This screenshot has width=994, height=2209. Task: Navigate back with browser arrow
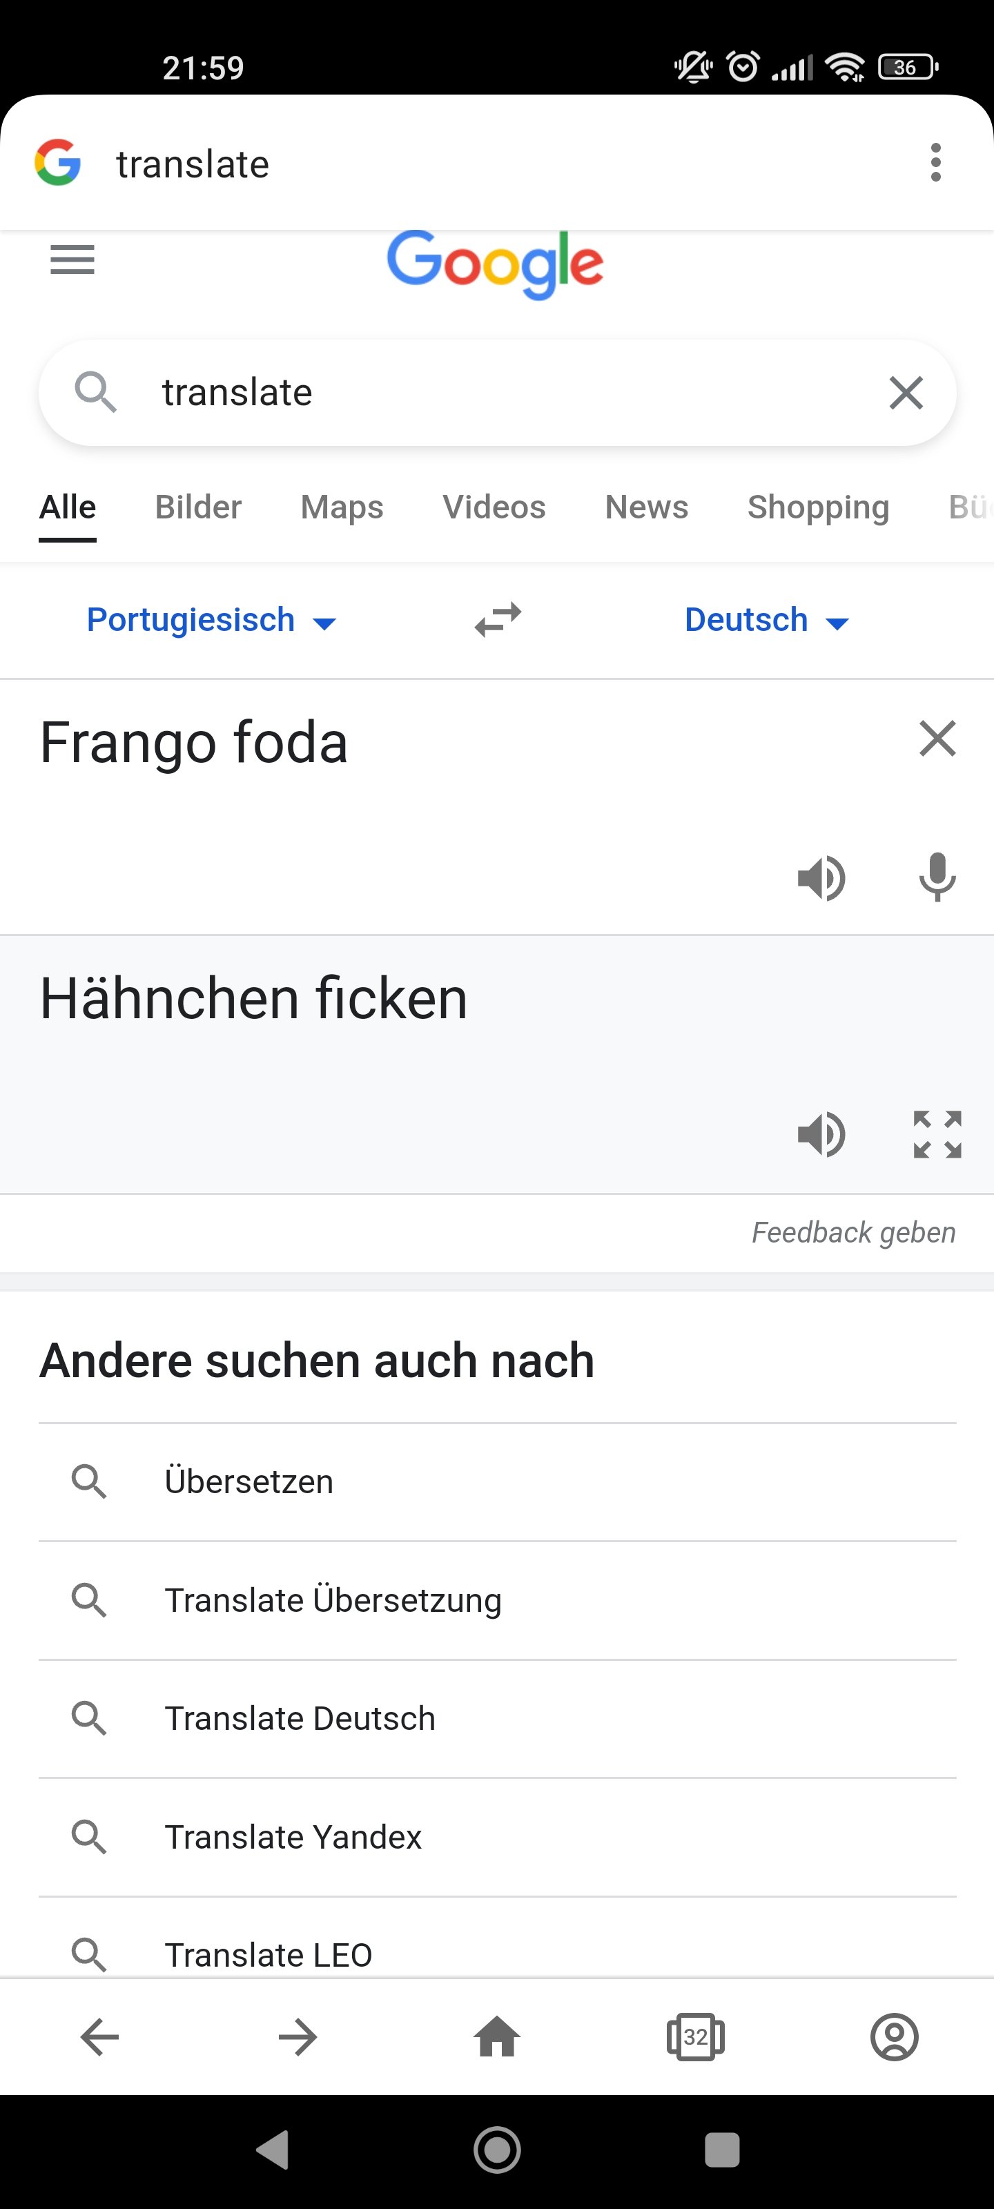(x=99, y=2036)
